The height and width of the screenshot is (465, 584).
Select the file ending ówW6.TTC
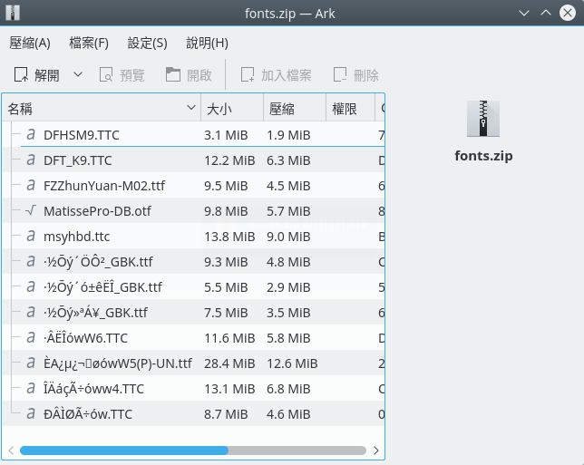point(85,338)
